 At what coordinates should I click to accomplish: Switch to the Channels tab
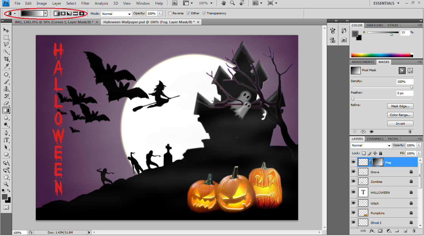point(375,139)
